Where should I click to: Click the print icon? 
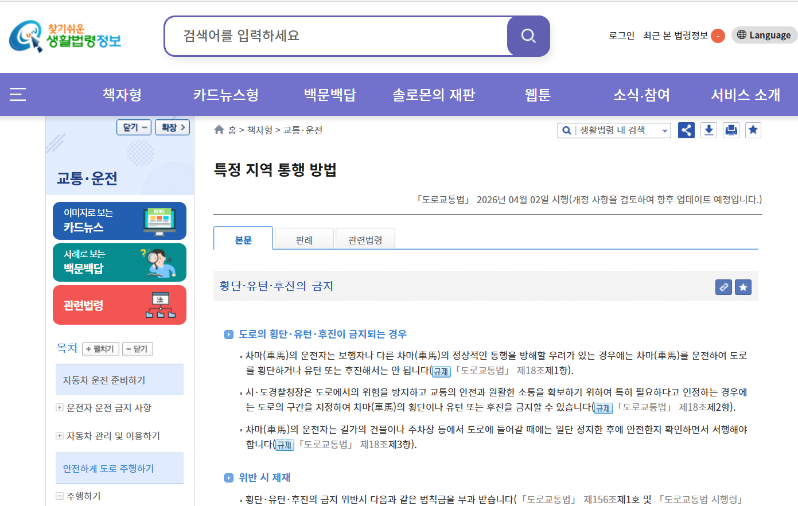pos(731,130)
